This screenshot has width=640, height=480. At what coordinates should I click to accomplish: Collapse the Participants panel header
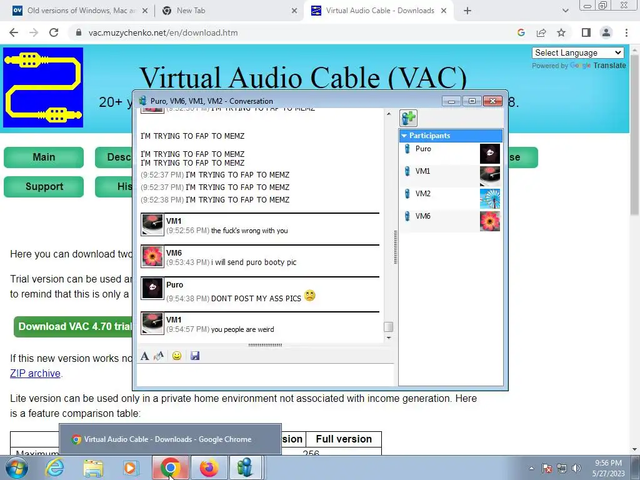pyautogui.click(x=451, y=136)
